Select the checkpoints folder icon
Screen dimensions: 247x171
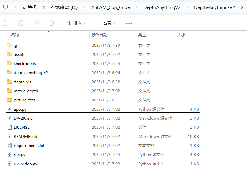point(10,63)
